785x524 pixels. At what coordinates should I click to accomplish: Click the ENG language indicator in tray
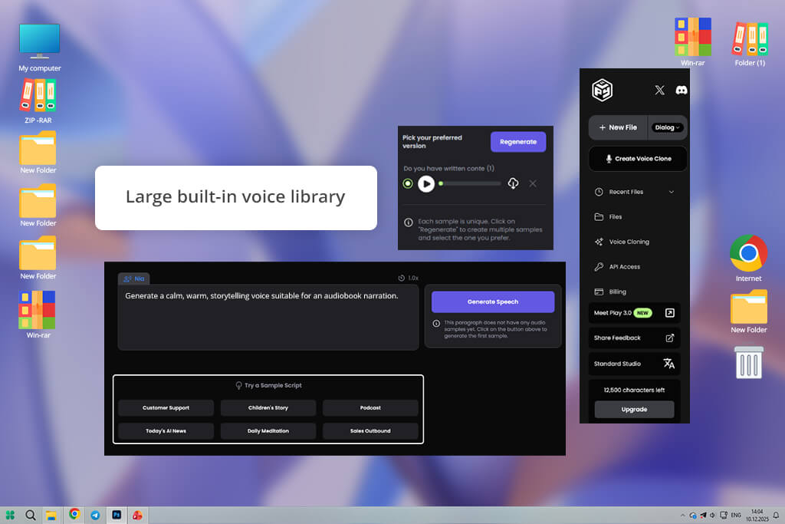click(x=735, y=515)
